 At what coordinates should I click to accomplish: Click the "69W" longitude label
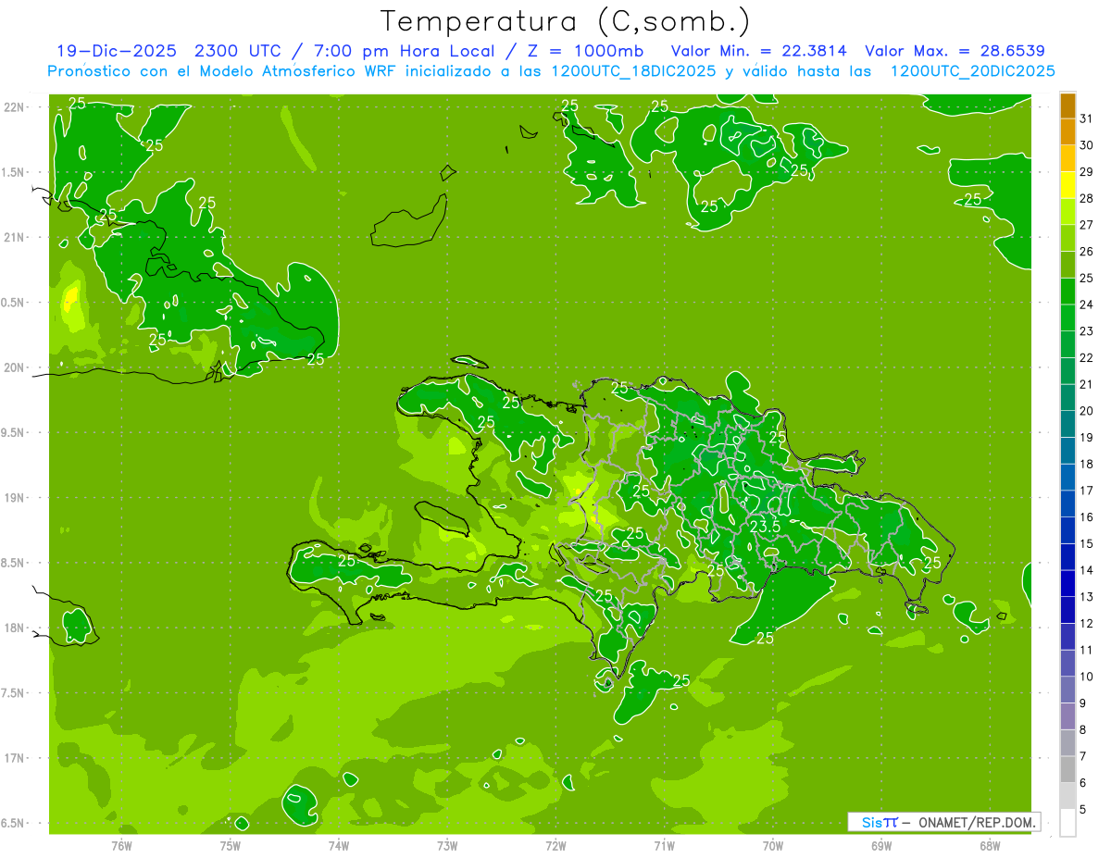click(881, 845)
